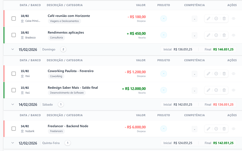
Task: Confirm the Coworking Paulista - Fevereiro transaction
Action: (216, 74)
